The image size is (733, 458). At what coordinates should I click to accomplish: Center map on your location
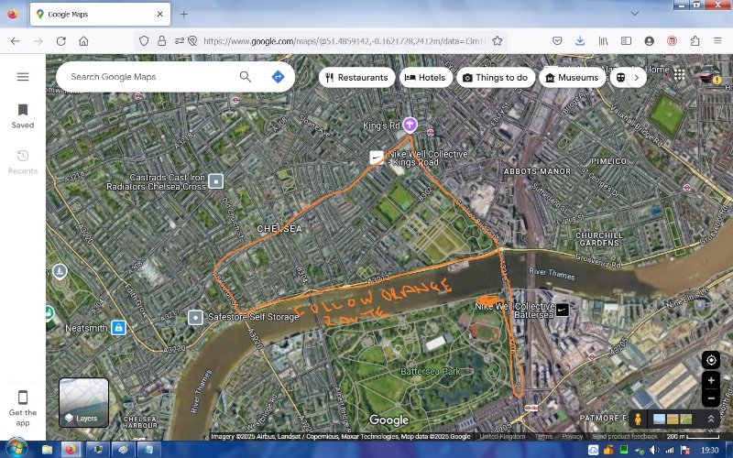tap(711, 360)
